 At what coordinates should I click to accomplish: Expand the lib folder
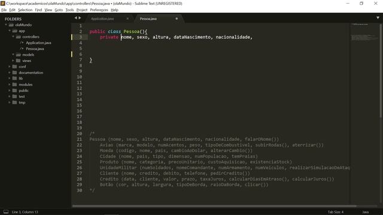tap(10, 78)
